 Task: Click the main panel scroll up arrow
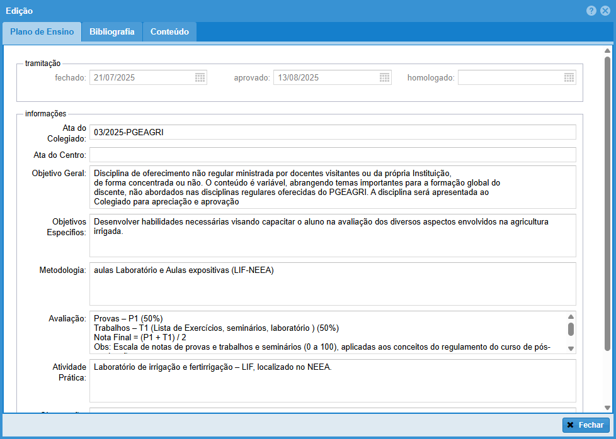coord(607,51)
